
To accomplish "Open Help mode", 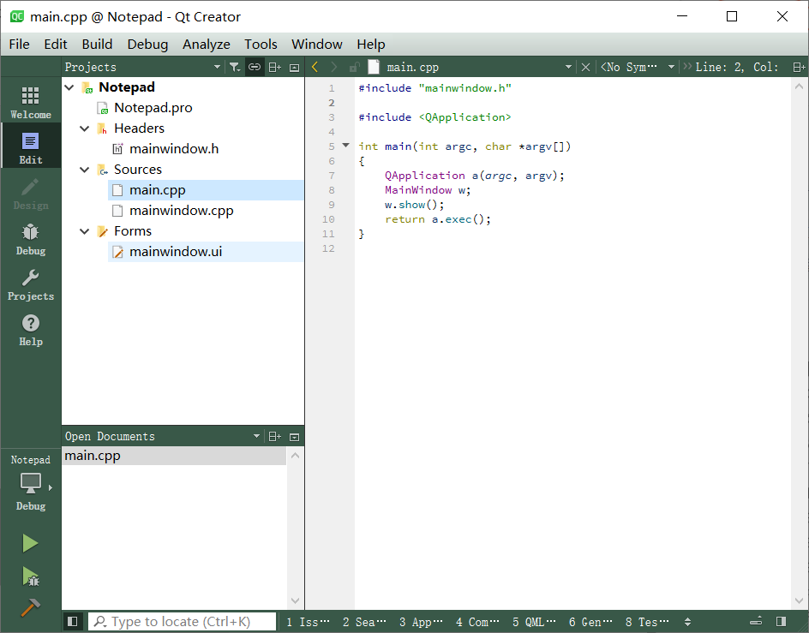I will click(31, 330).
